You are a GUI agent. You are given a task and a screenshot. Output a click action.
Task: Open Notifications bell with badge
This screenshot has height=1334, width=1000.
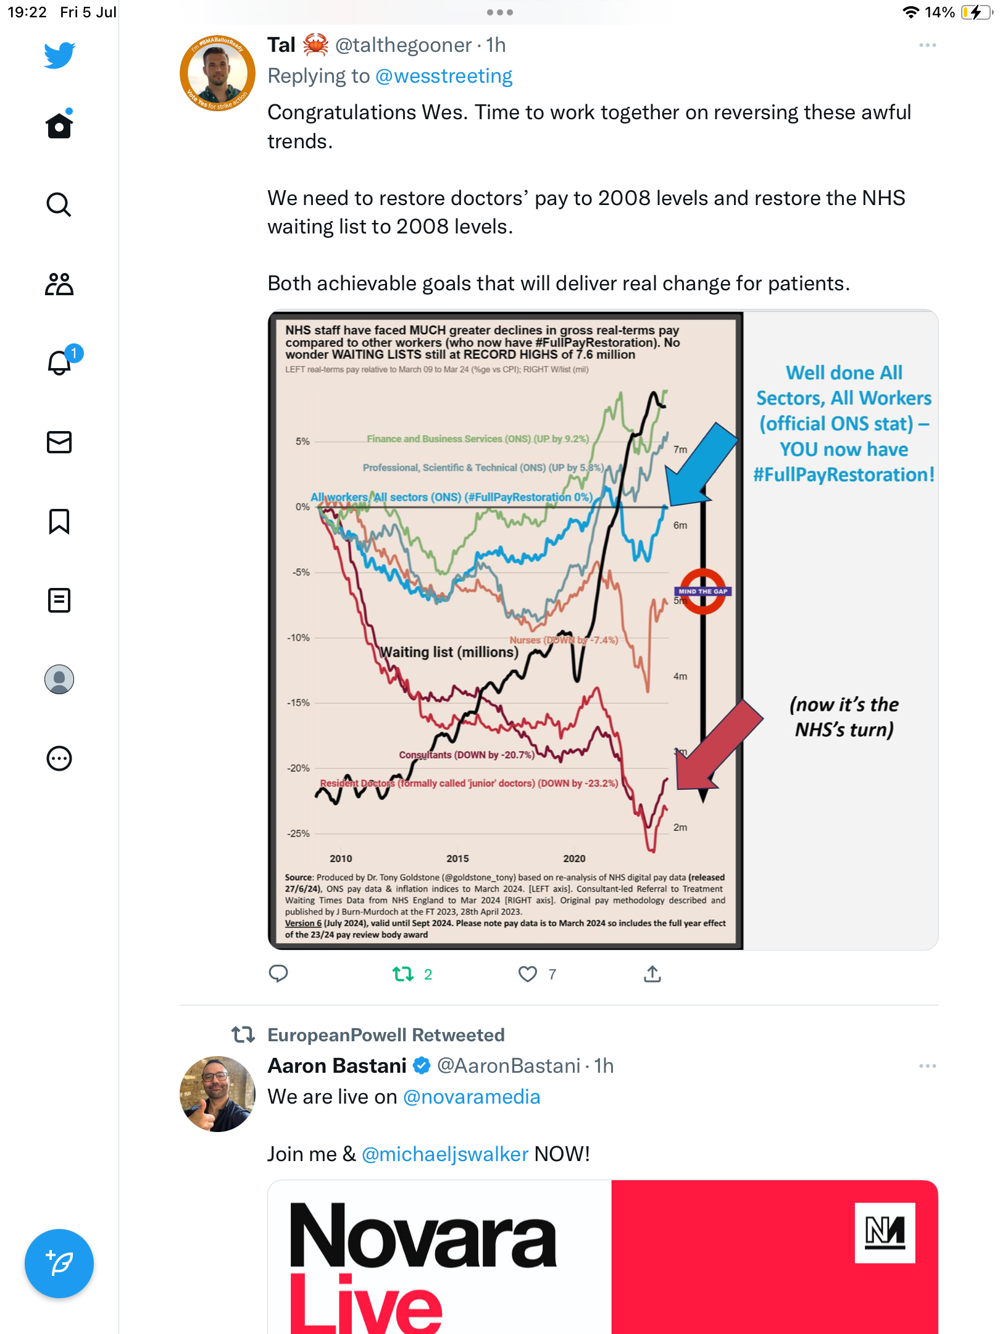click(x=60, y=363)
